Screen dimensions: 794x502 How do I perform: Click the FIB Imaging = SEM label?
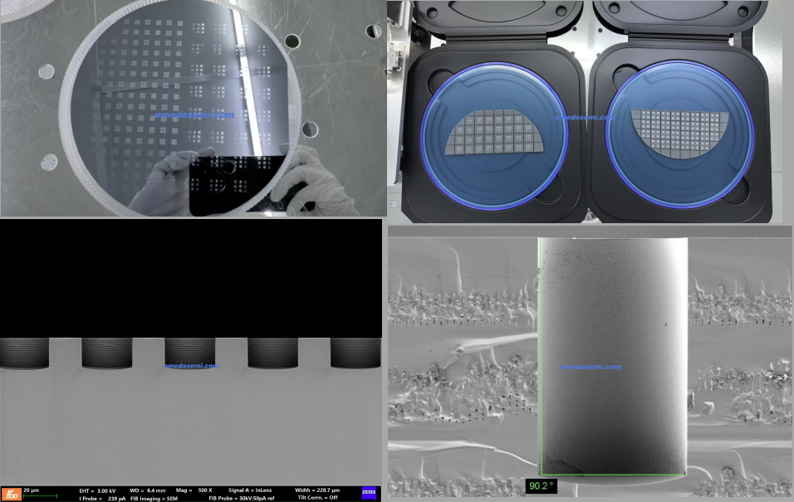(x=151, y=498)
